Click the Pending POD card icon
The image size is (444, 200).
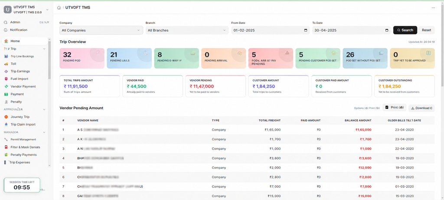coord(98,52)
